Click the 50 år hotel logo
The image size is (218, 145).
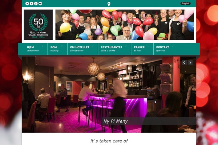(x=38, y=25)
